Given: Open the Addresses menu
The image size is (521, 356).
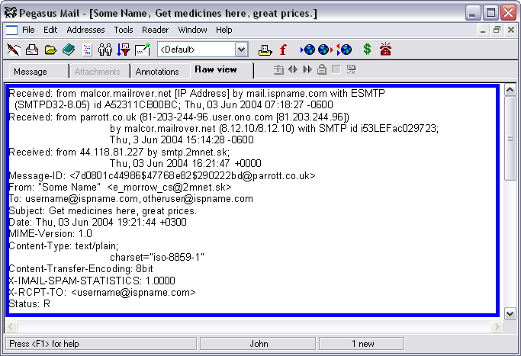Looking at the screenshot, I should (x=85, y=30).
